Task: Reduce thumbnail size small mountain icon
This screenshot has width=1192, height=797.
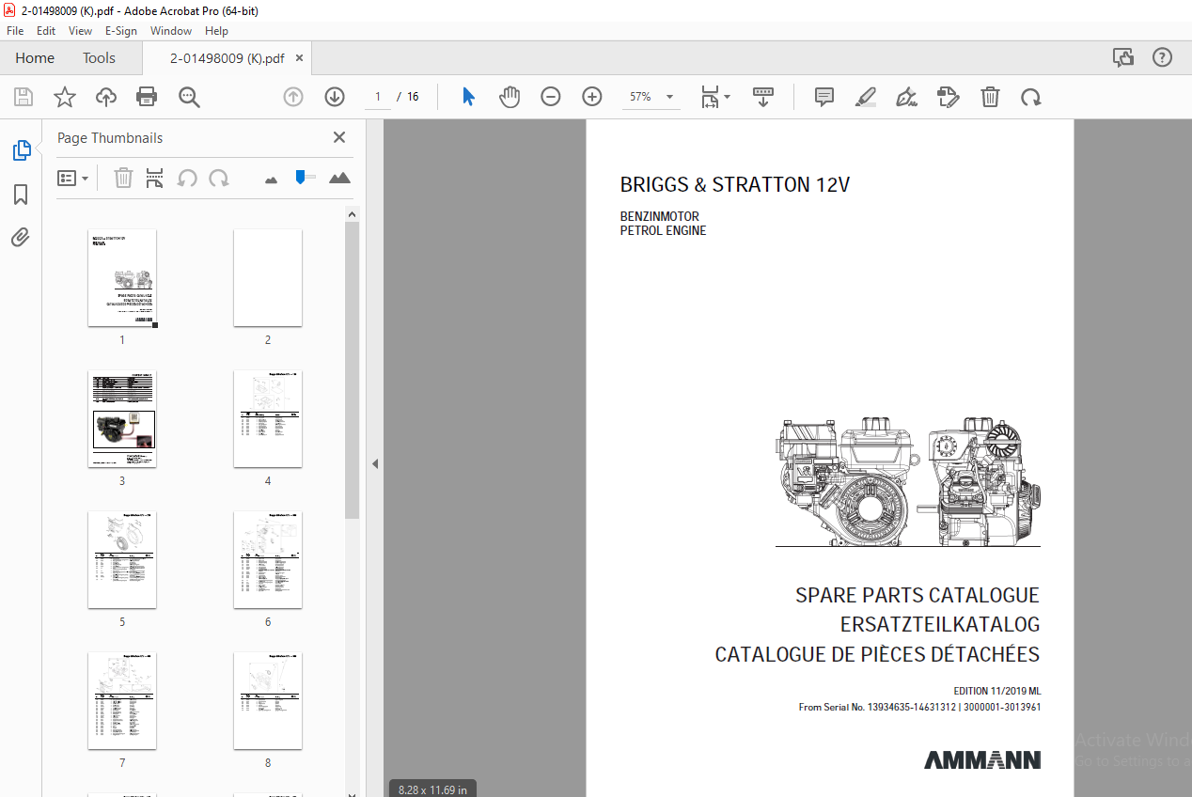Action: pyautogui.click(x=272, y=179)
